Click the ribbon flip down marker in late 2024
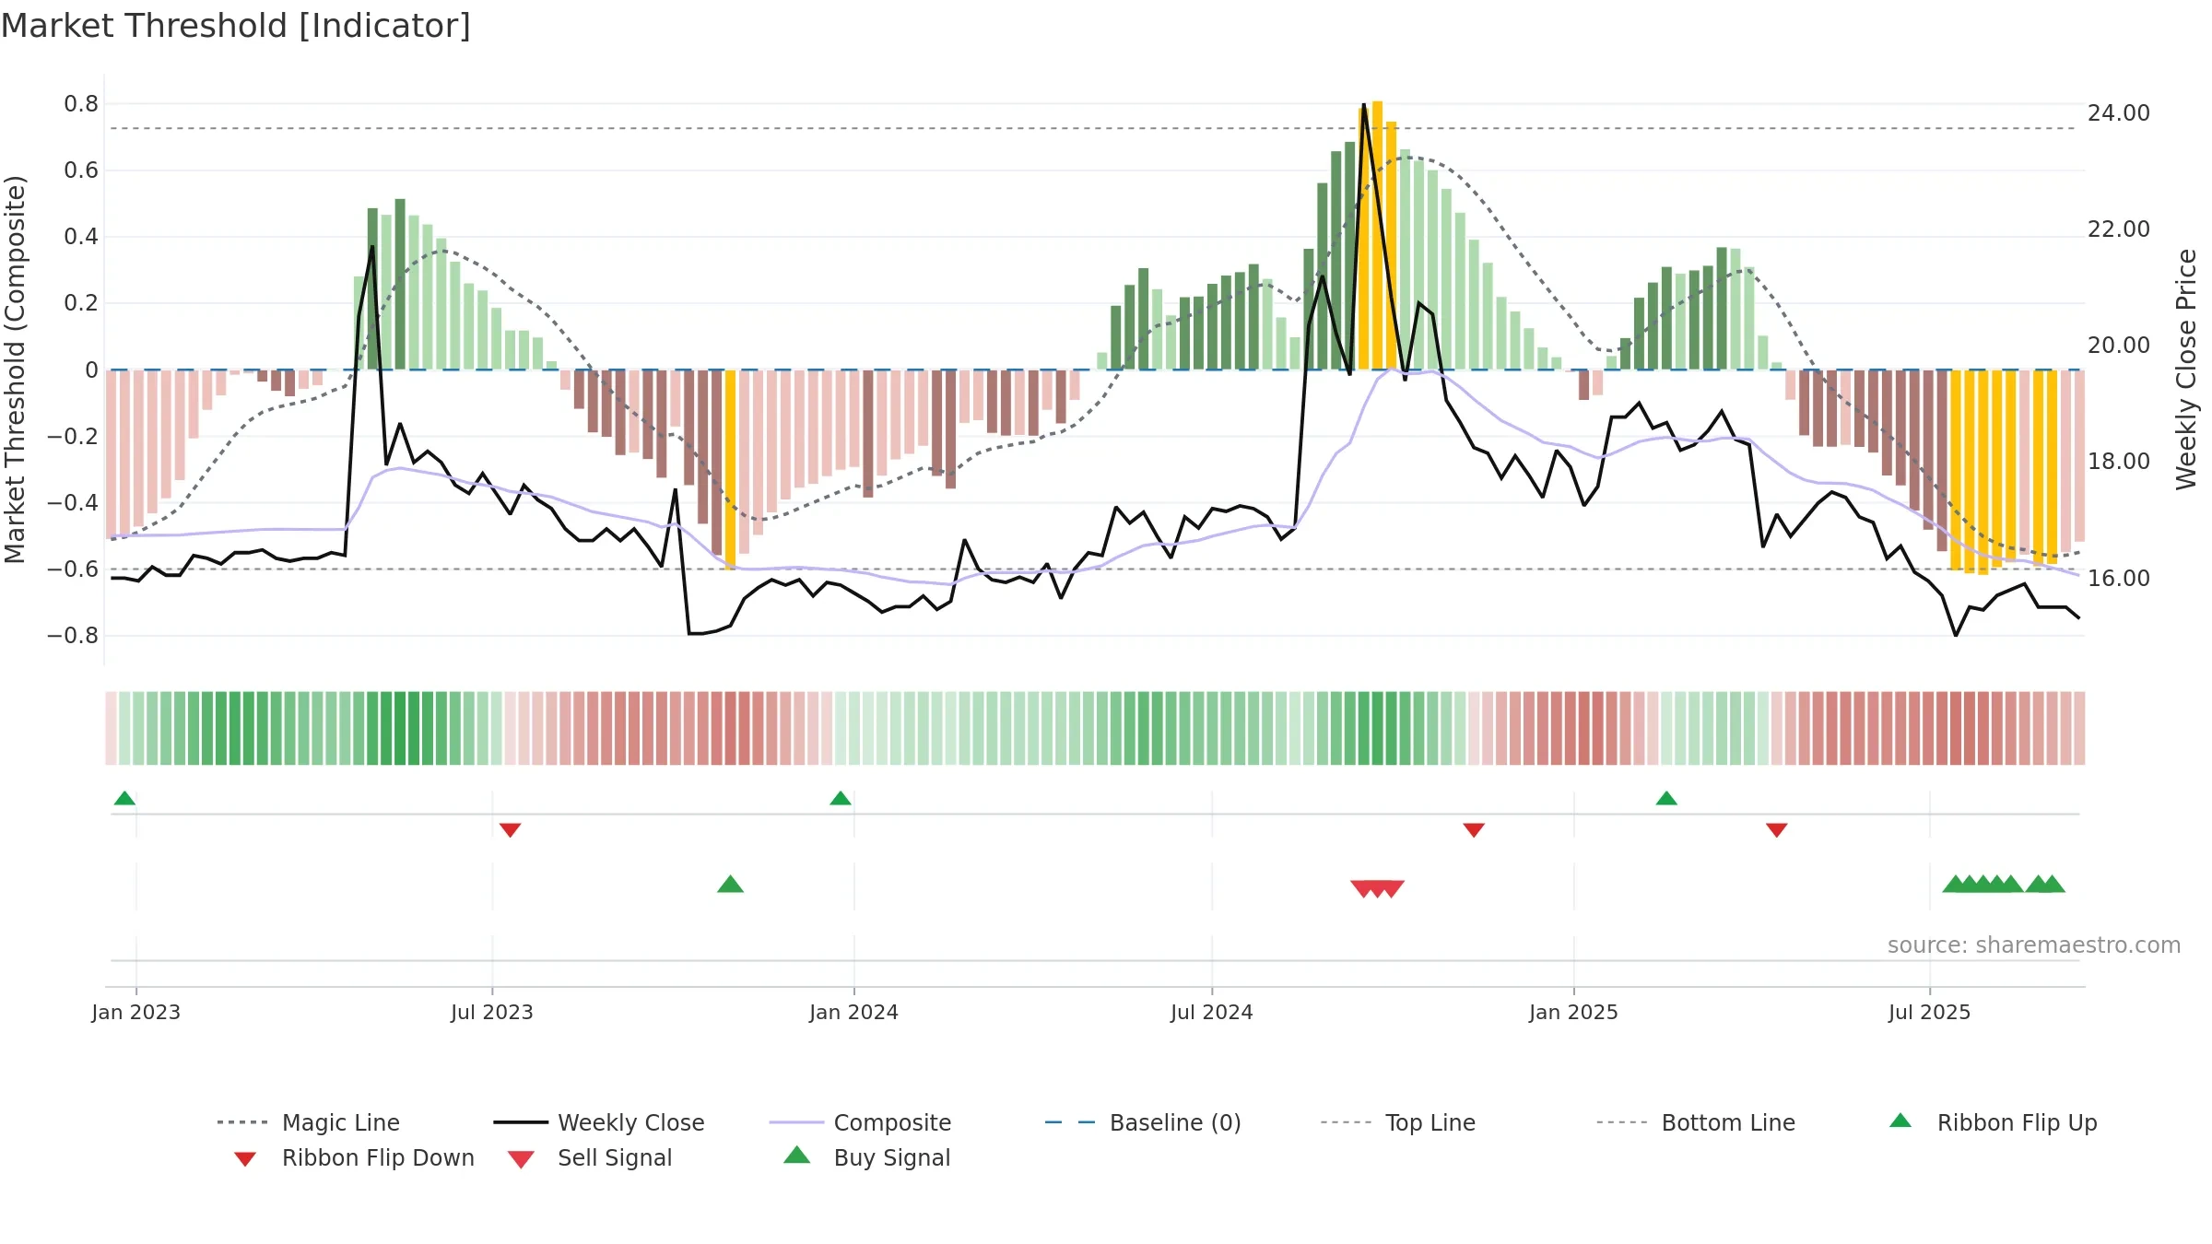The width and height of the screenshot is (2212, 1244). click(1474, 830)
